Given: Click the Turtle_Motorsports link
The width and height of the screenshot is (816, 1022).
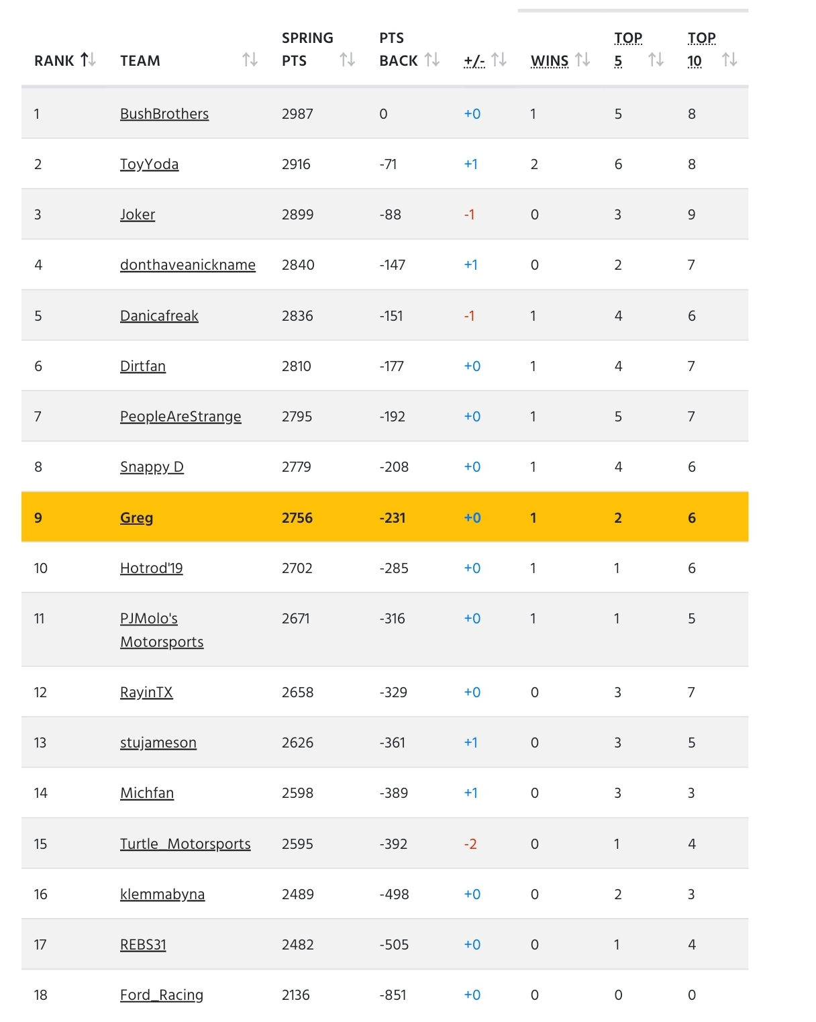Looking at the screenshot, I should point(185,844).
